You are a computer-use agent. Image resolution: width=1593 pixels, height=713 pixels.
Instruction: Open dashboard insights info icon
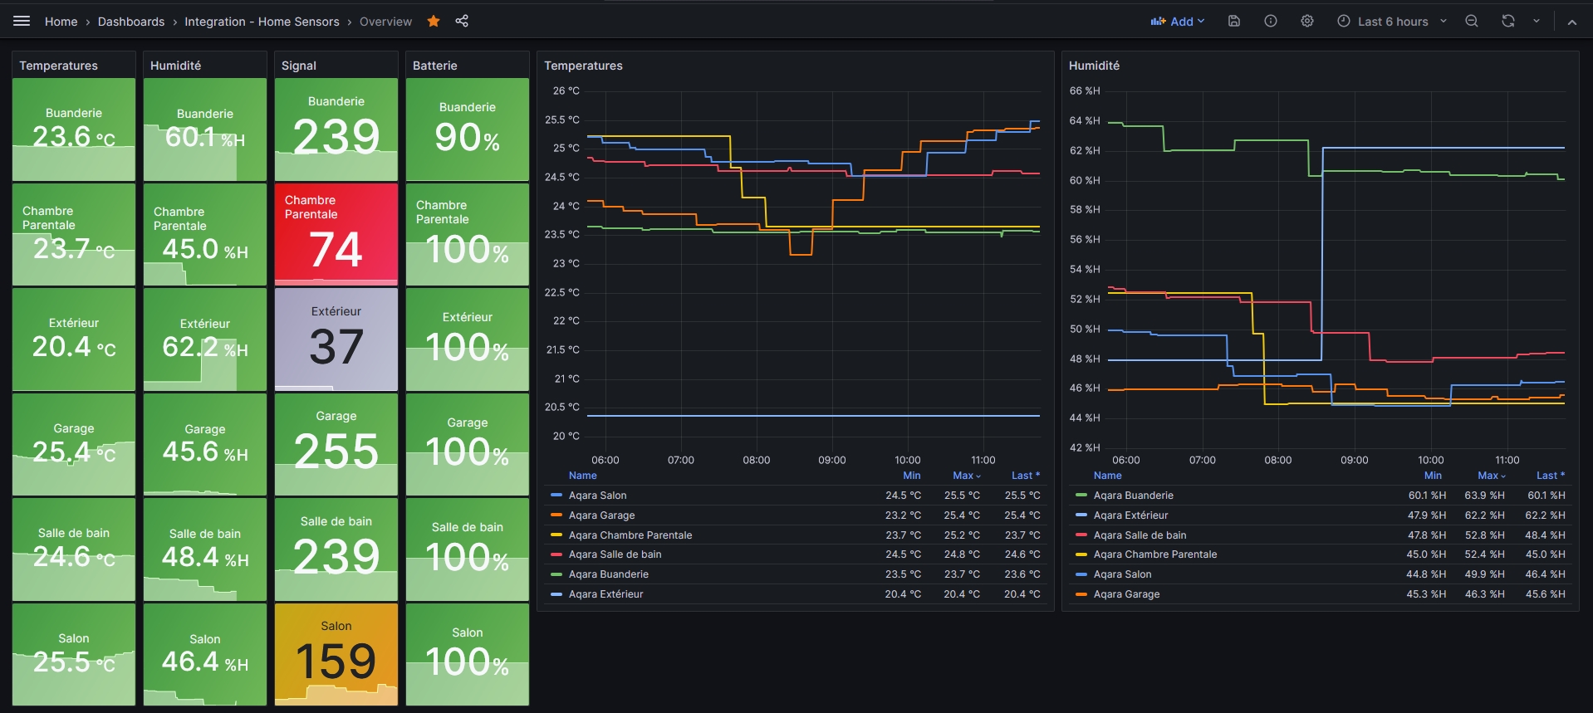pyautogui.click(x=1271, y=21)
